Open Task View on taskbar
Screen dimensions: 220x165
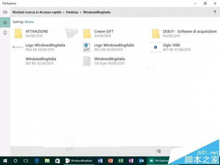[26, 161]
